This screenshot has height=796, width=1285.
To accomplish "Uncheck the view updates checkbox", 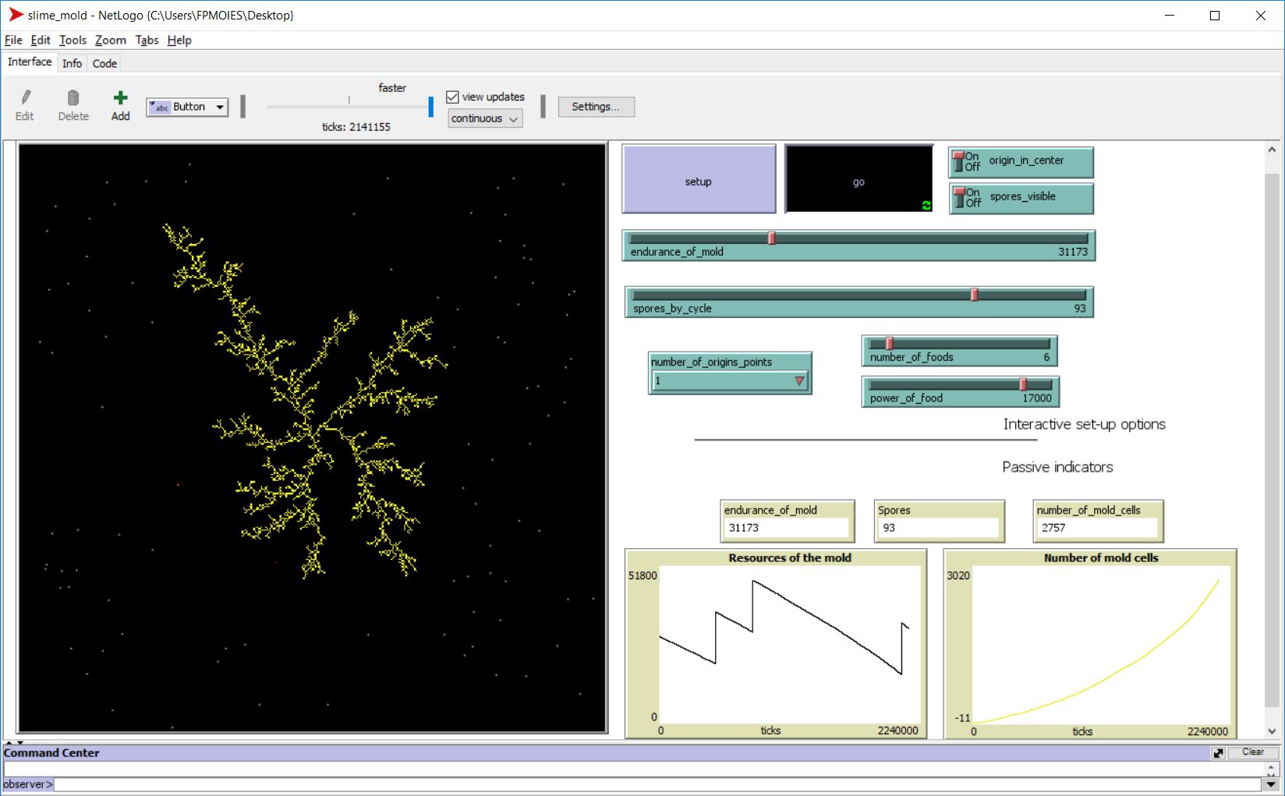I will pos(452,97).
